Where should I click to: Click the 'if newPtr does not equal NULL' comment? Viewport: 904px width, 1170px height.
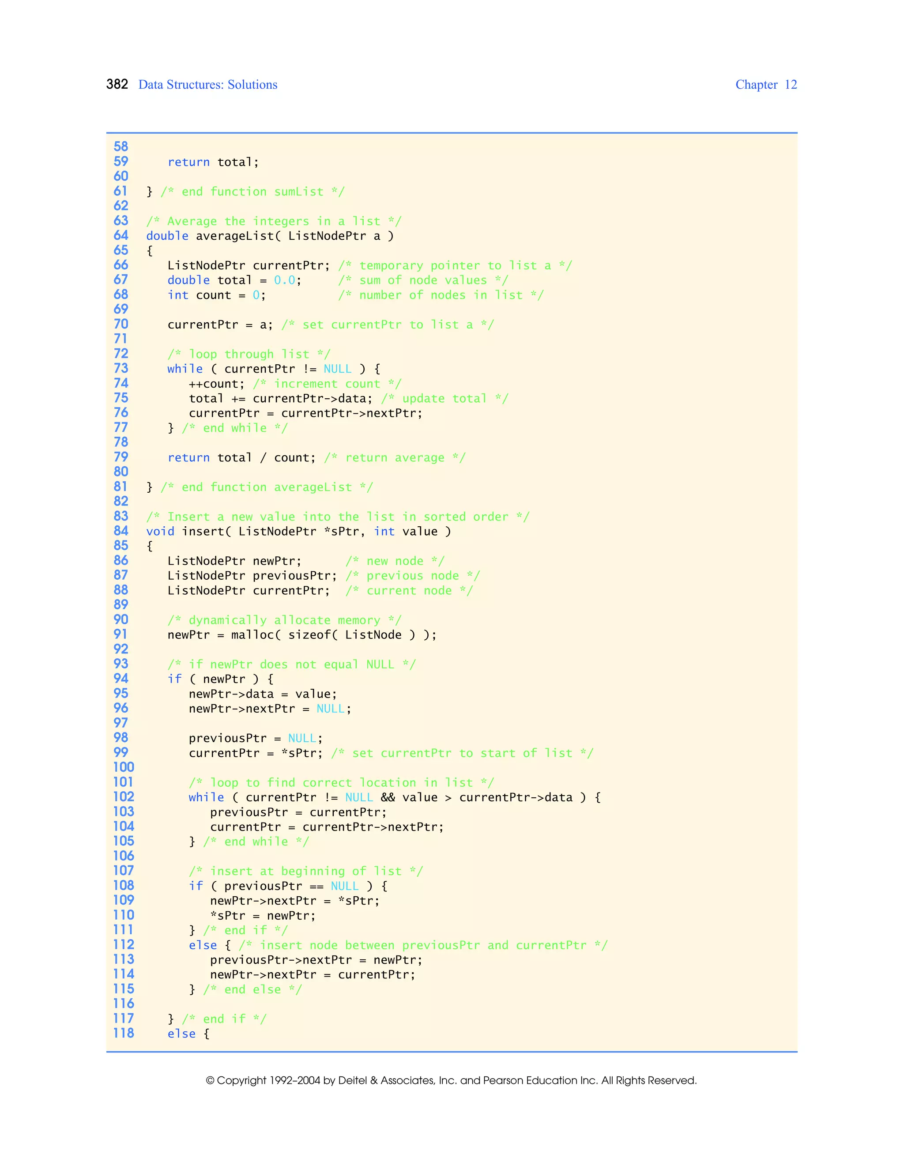coord(291,665)
